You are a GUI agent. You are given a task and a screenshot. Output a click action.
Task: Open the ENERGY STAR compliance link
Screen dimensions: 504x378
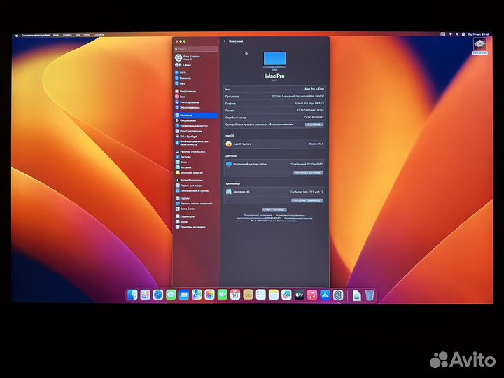258,218
